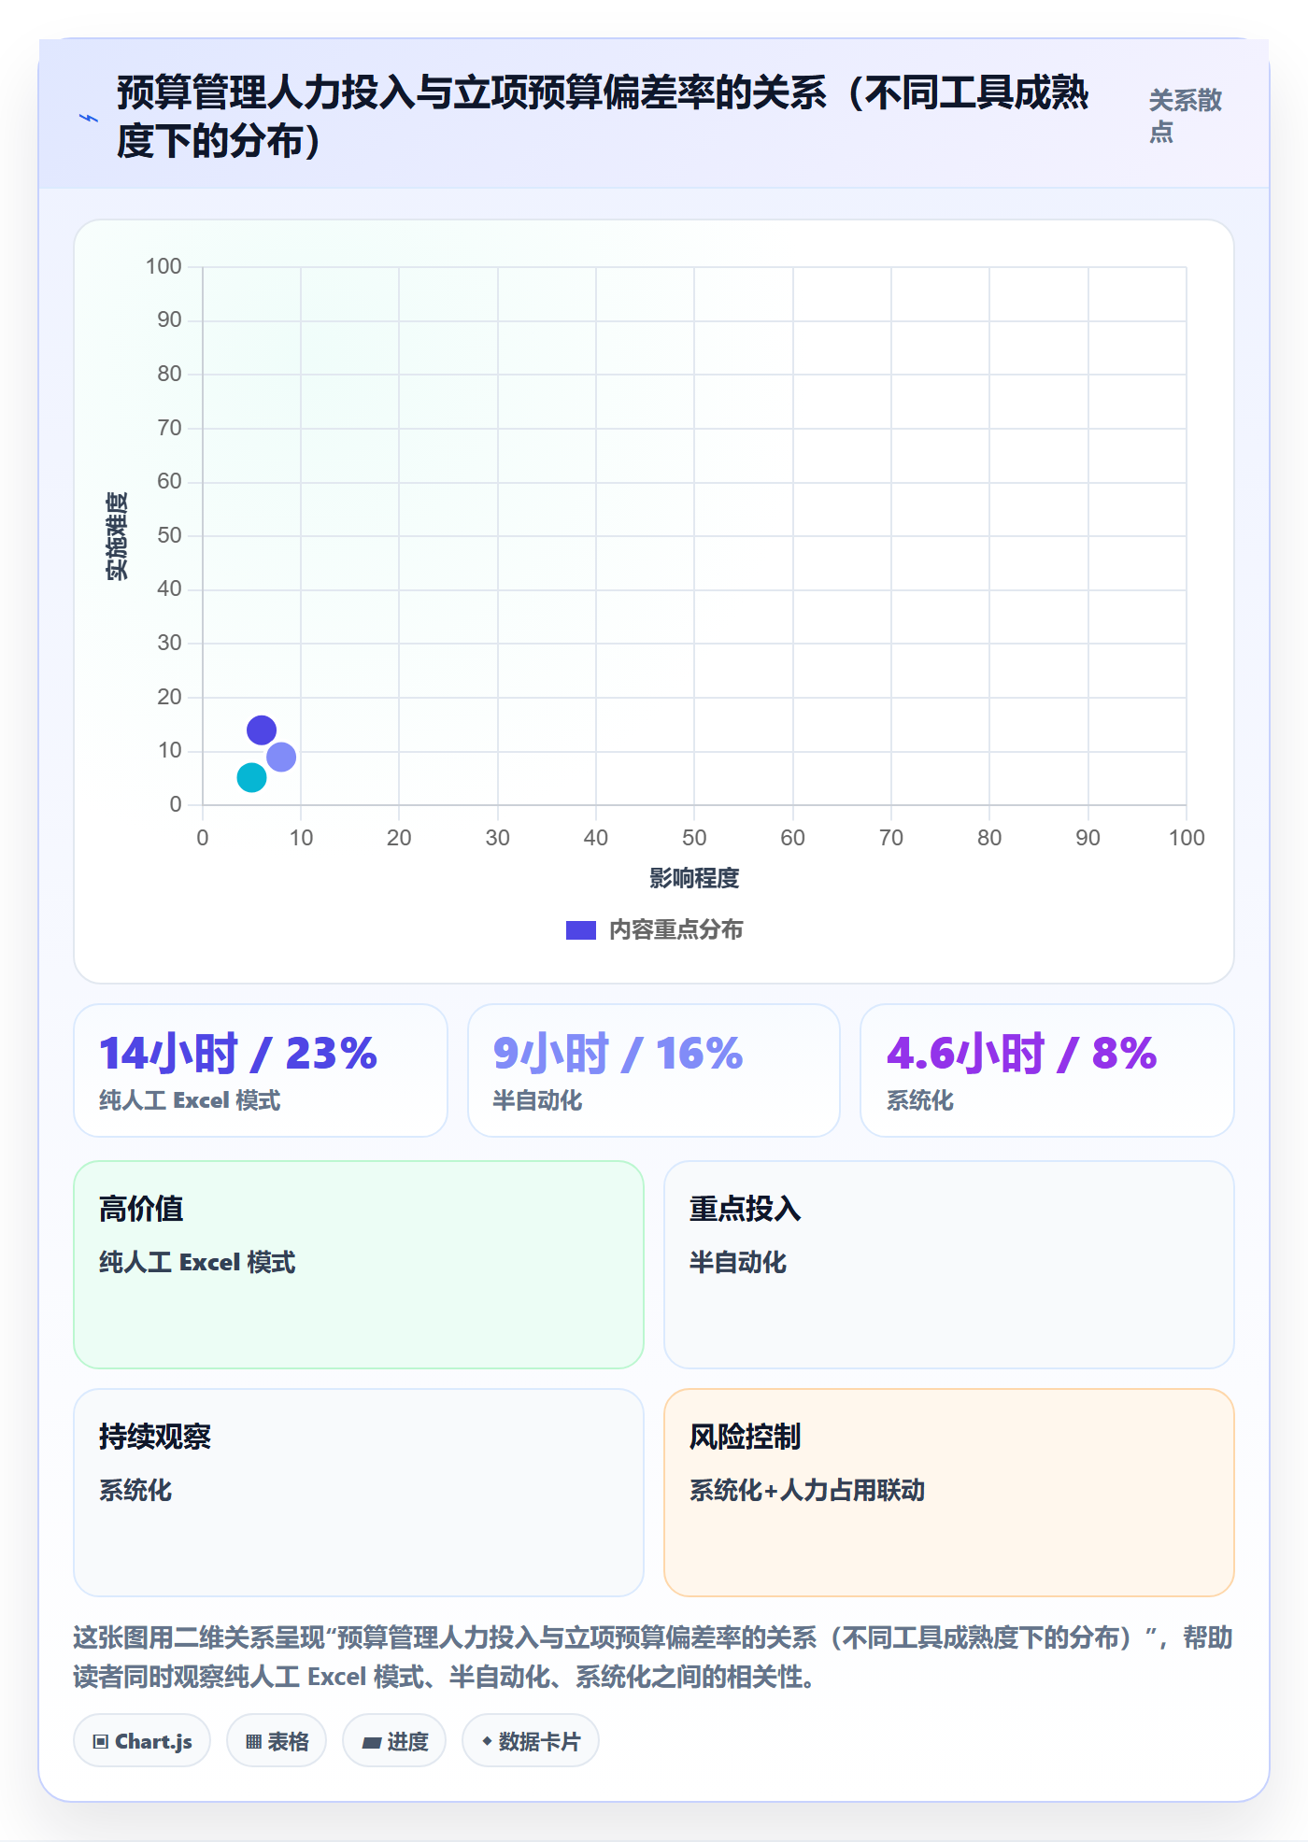
Task: Click the chart title heading text
Action: pos(603,117)
